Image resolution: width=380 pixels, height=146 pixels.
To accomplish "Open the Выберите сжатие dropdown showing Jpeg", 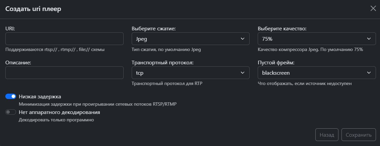I will (191, 39).
